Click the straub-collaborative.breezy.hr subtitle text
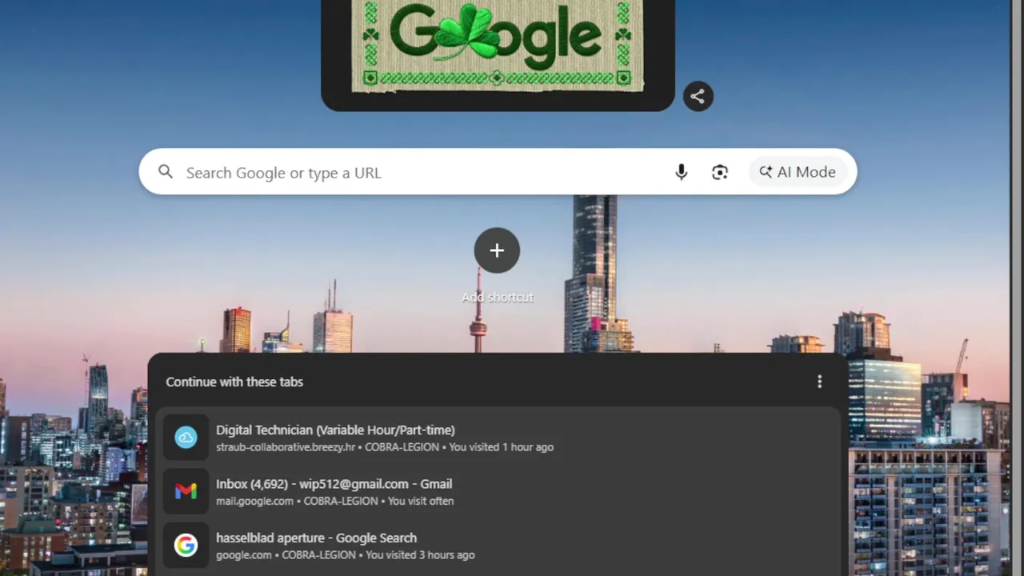1024x576 pixels. [x=385, y=447]
